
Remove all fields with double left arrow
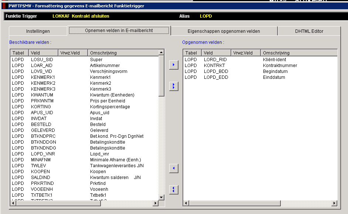[x=174, y=190]
